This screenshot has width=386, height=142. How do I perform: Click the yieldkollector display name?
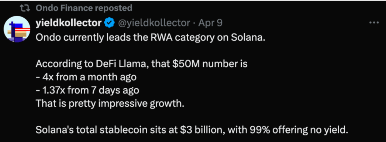[x=69, y=23]
